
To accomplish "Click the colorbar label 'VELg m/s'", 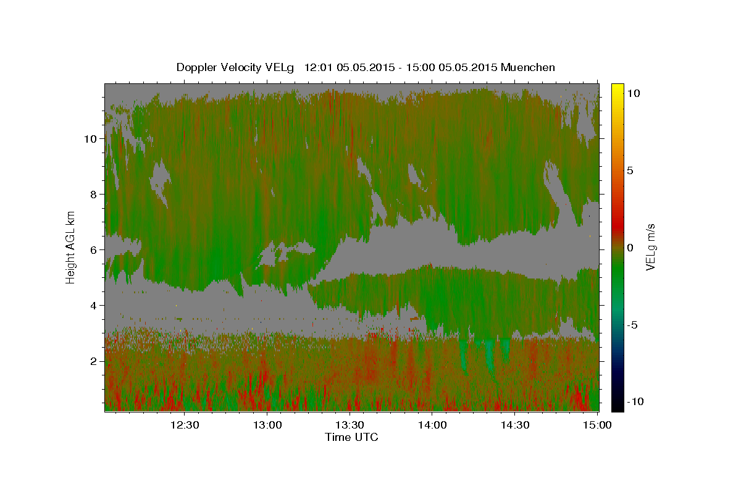I will (x=651, y=248).
